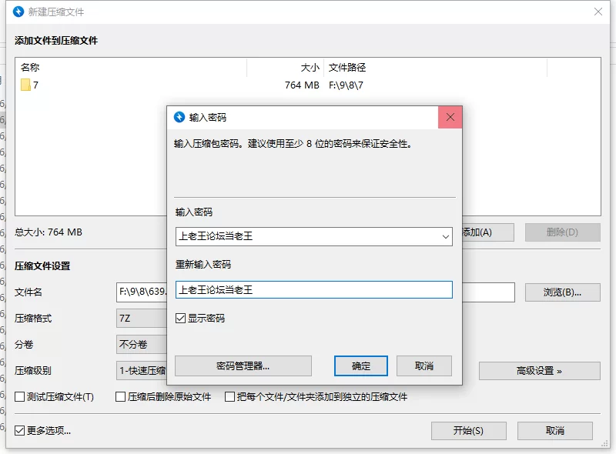Click the 删除(D) button
This screenshot has height=454, width=616.
pos(563,232)
